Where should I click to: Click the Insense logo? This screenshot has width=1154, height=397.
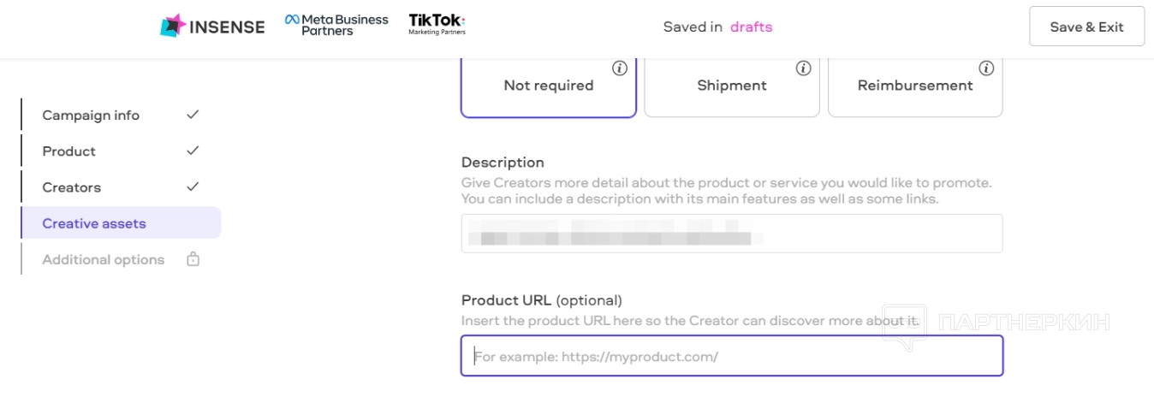(212, 26)
